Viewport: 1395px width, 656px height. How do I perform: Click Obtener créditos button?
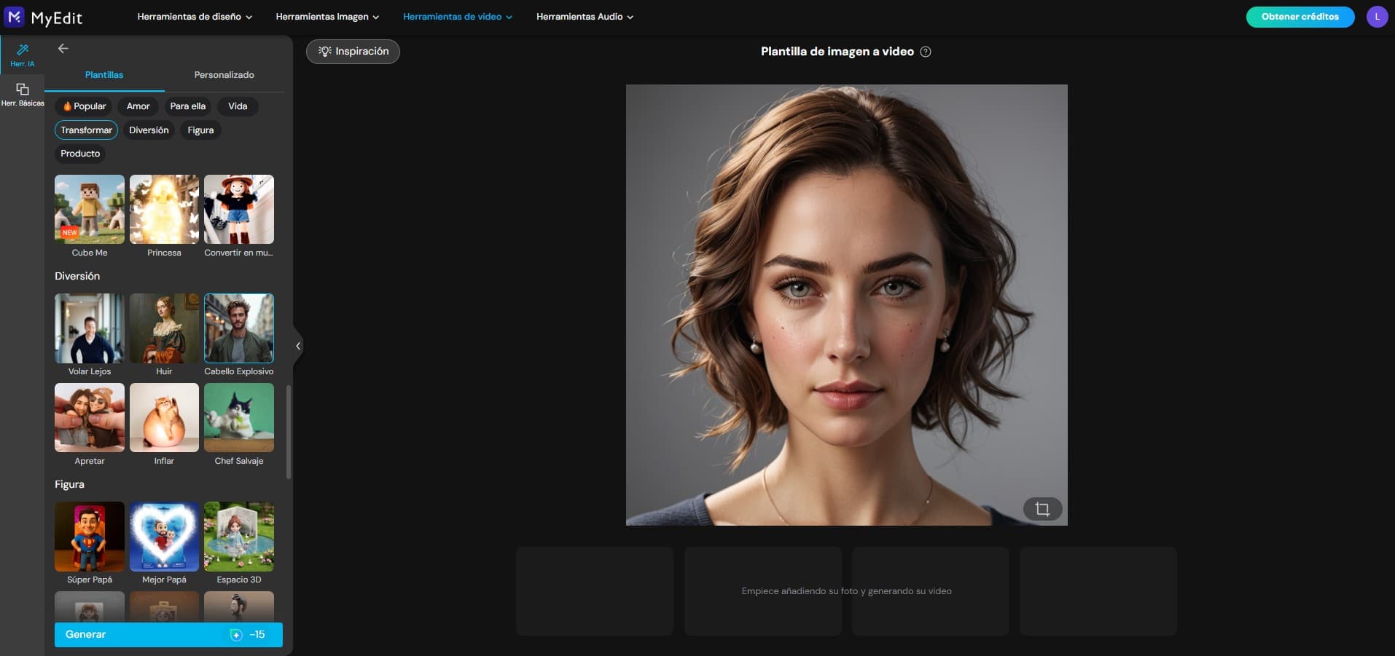tap(1300, 17)
